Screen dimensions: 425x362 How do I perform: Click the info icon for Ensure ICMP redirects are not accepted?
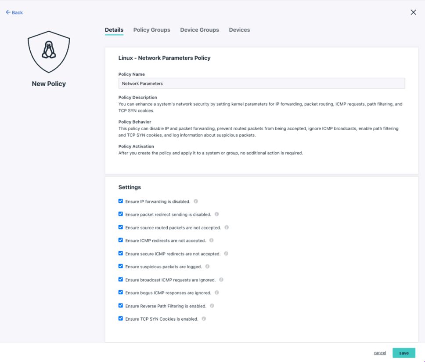tap(211, 241)
